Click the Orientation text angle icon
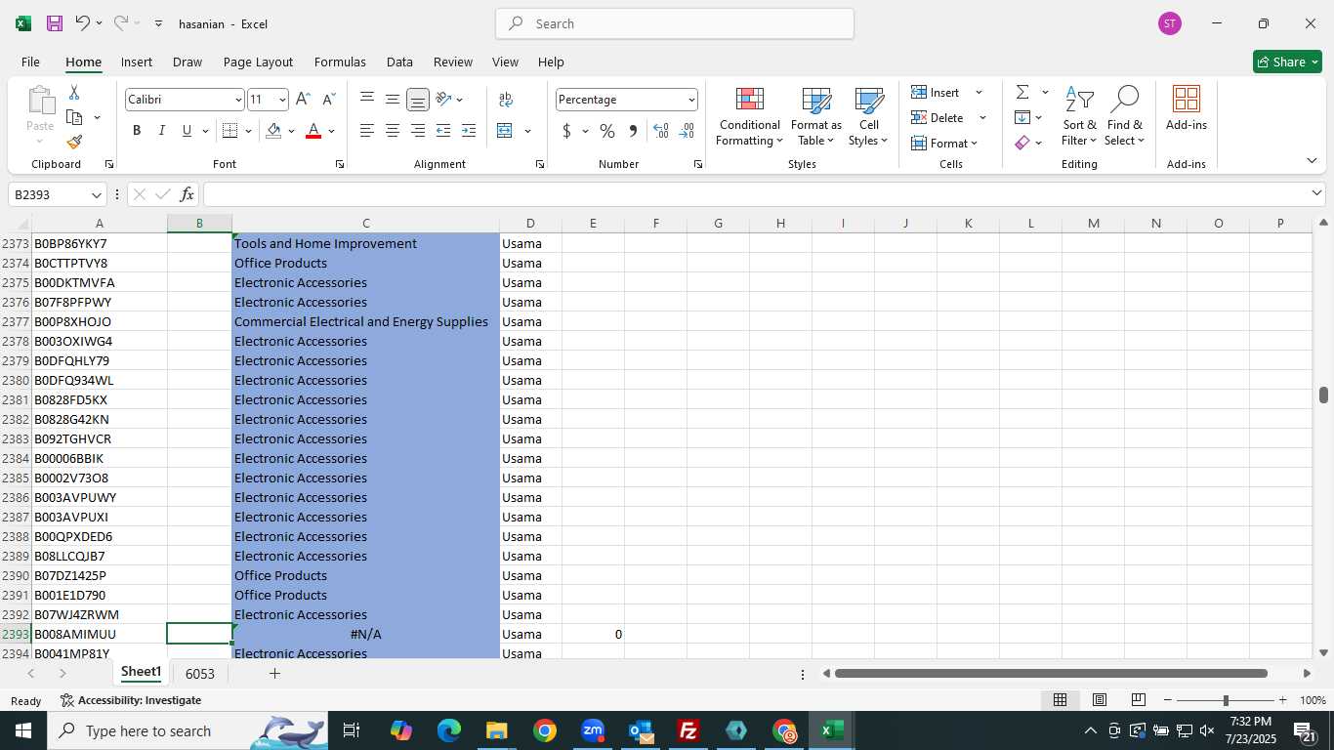 (444, 99)
